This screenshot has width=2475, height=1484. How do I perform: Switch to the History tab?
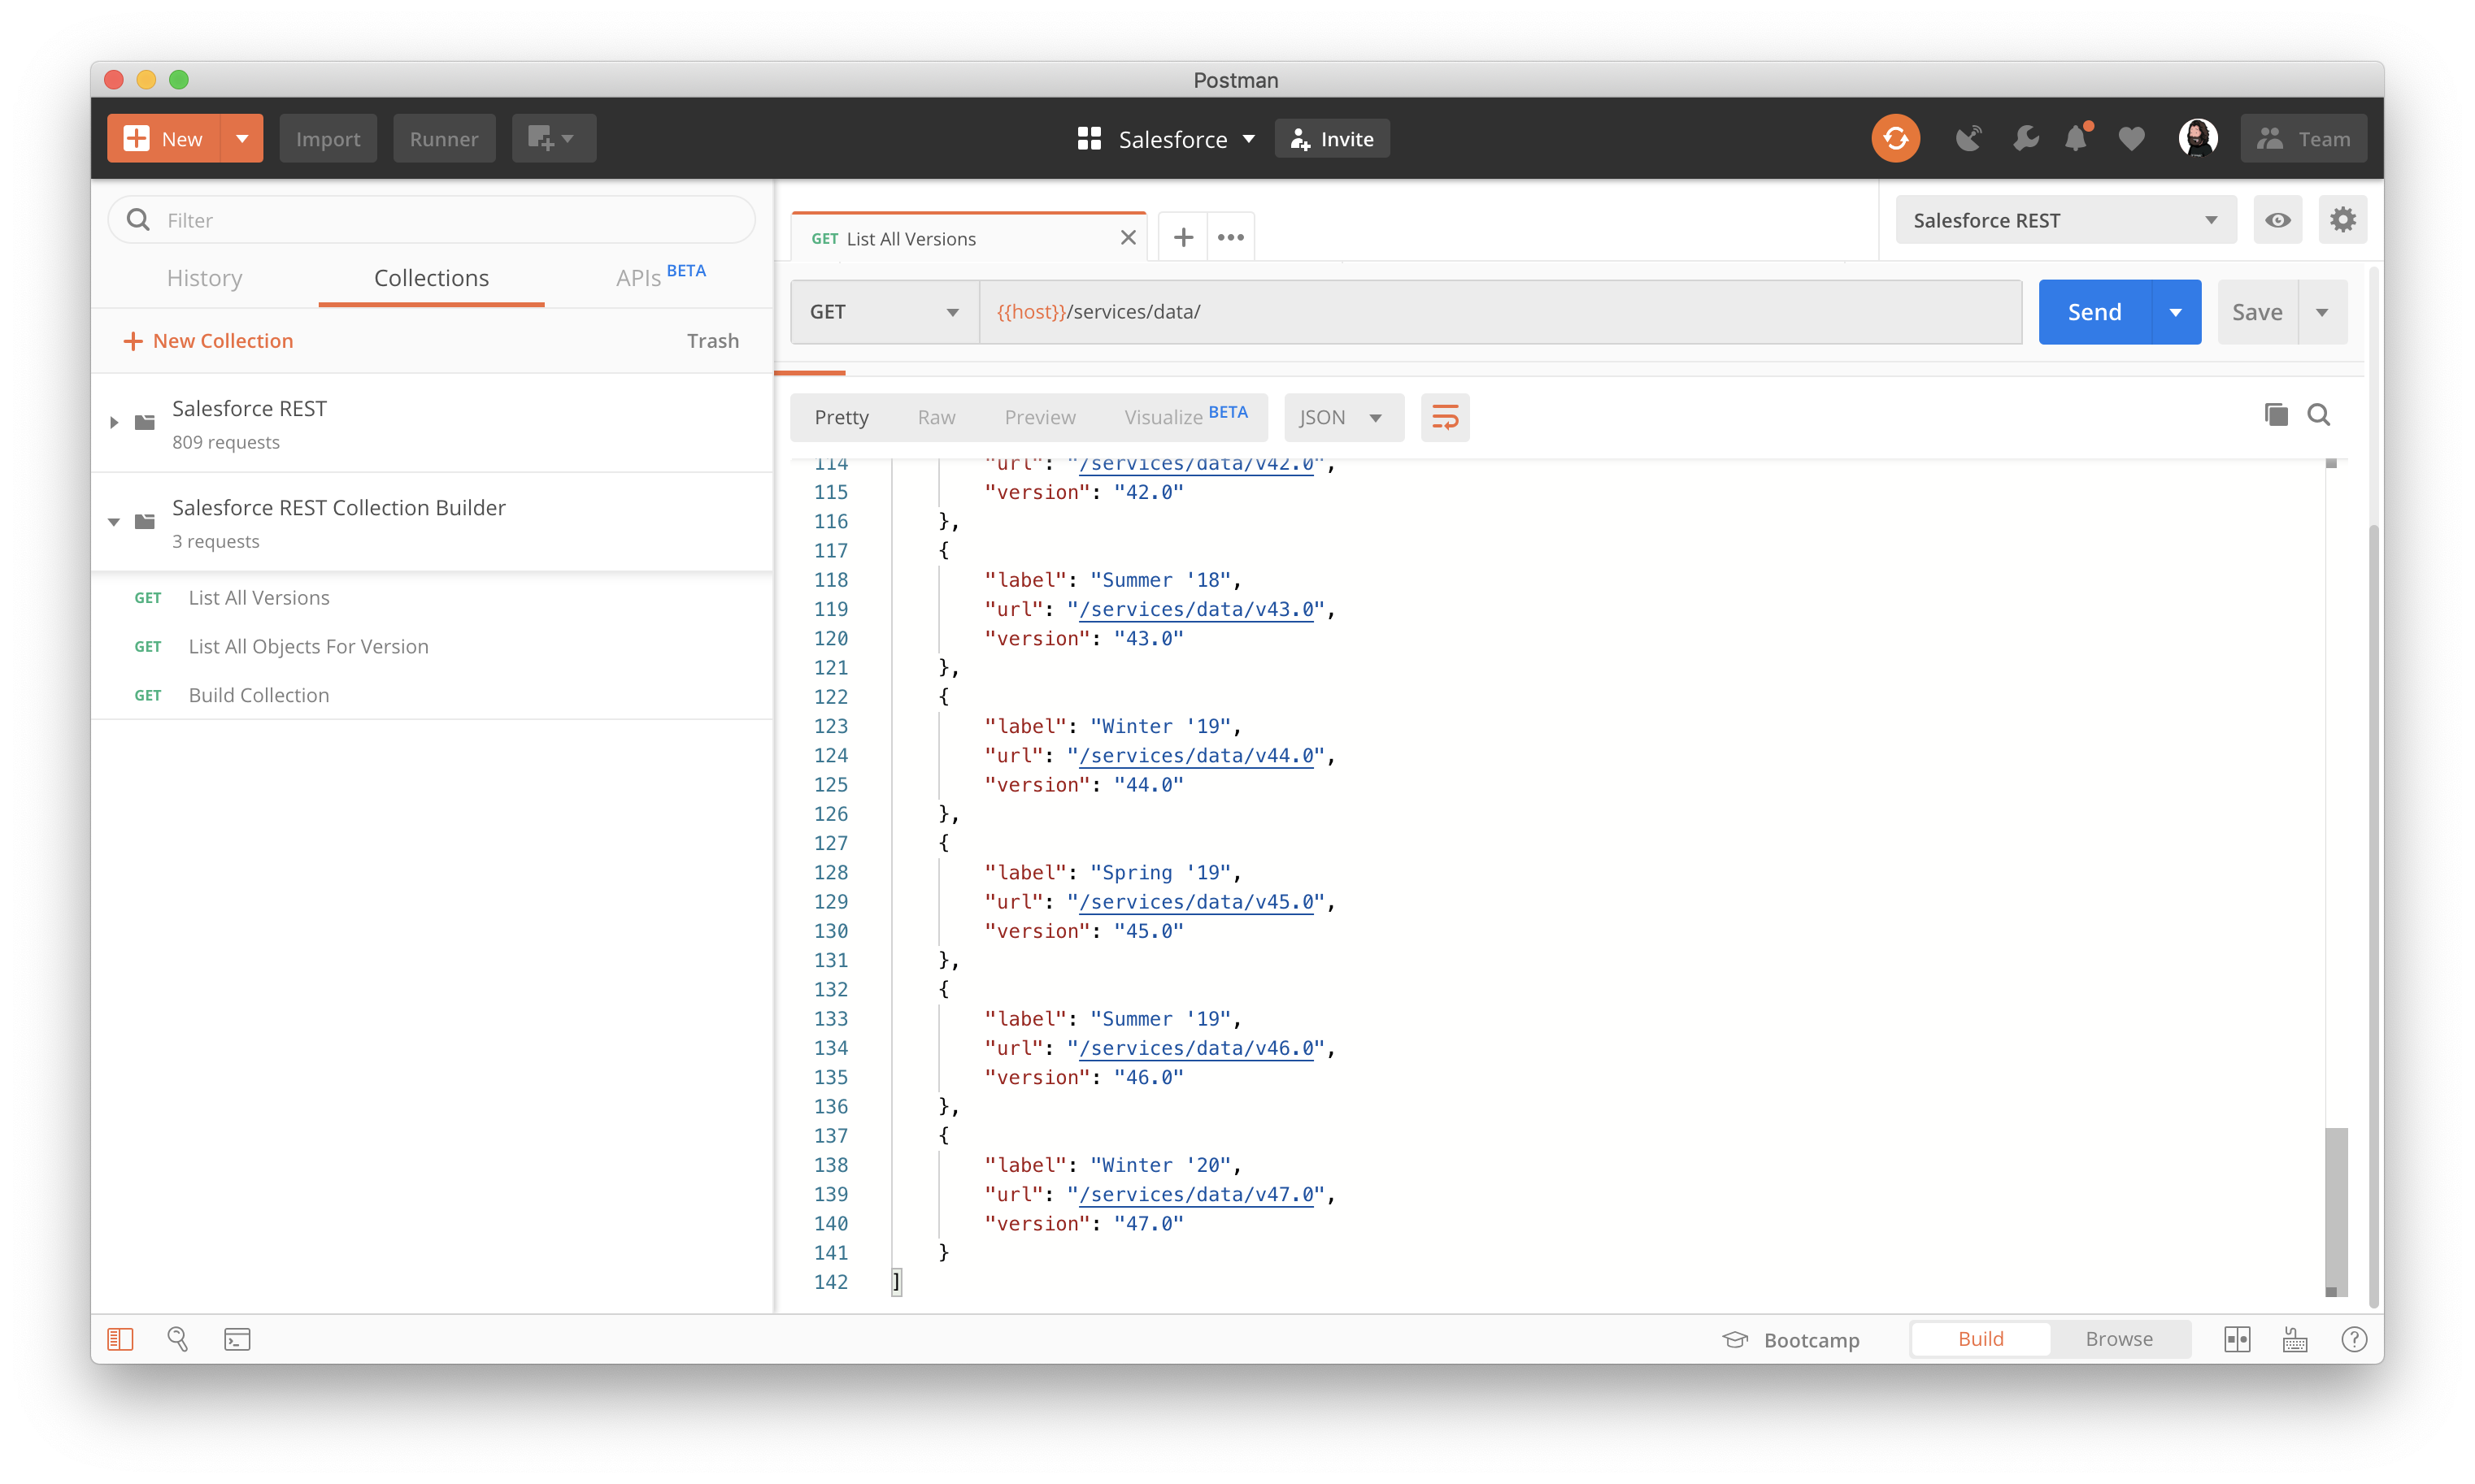[x=204, y=278]
